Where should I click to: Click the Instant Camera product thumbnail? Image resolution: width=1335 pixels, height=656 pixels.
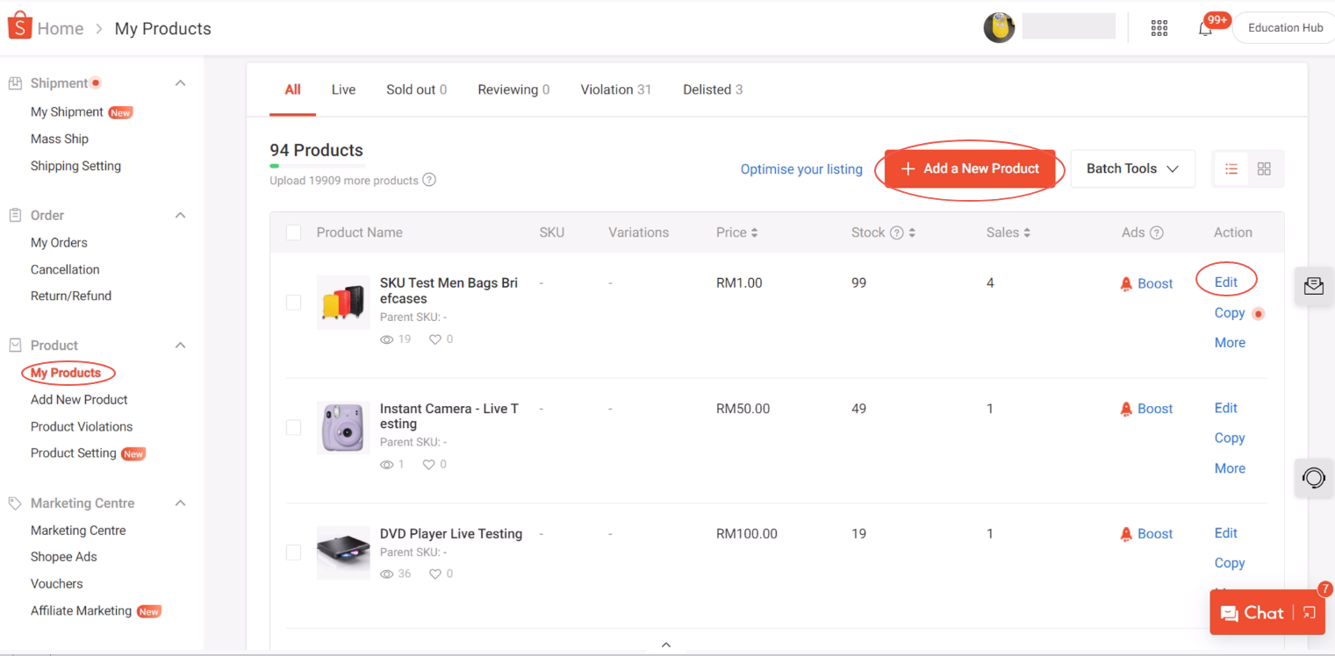[343, 427]
